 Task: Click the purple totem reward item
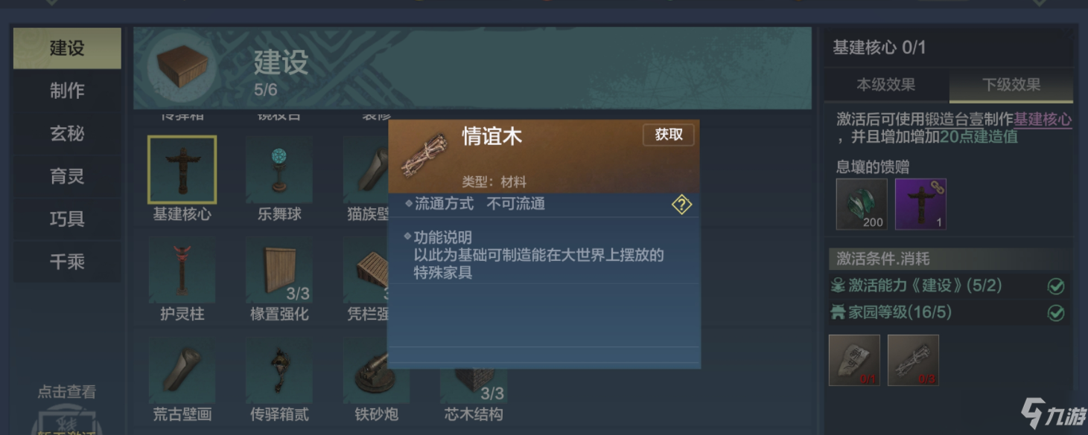920,204
